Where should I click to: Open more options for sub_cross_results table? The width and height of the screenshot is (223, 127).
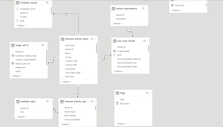point(148,41)
